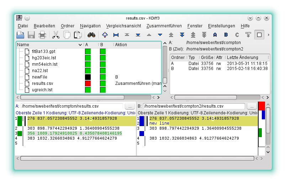Copy using the copy toolbar icon

[x=67, y=35]
